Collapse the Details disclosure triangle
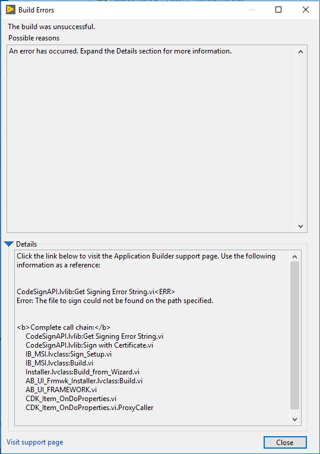 coord(9,244)
